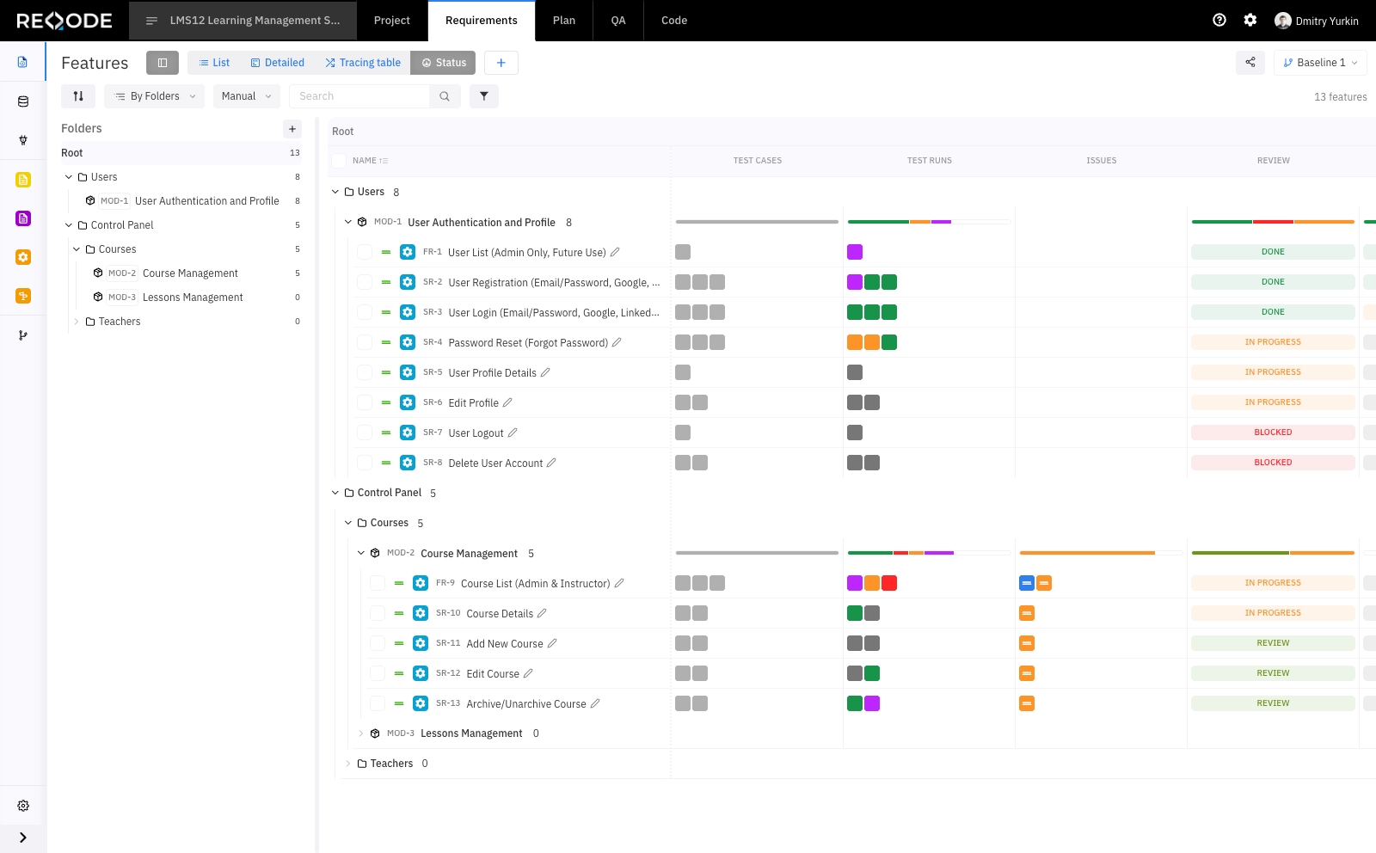Click the REVIEW status of Edit Course
1376x853 pixels.
pos(1273,673)
